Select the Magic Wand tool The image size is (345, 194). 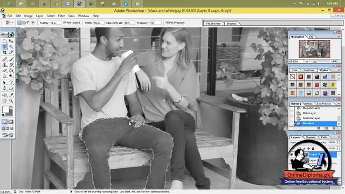(x=11, y=47)
